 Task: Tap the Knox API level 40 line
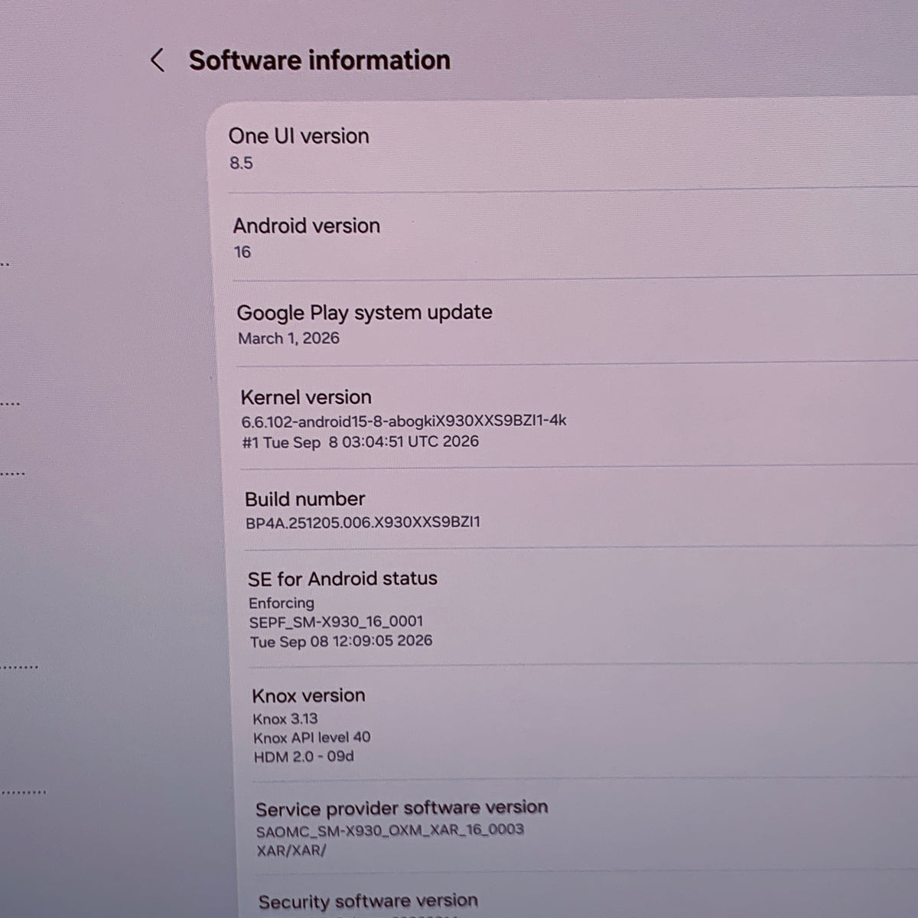coord(312,737)
